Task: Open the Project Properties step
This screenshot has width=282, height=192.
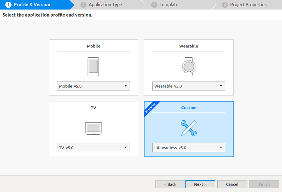Action: (x=248, y=4)
